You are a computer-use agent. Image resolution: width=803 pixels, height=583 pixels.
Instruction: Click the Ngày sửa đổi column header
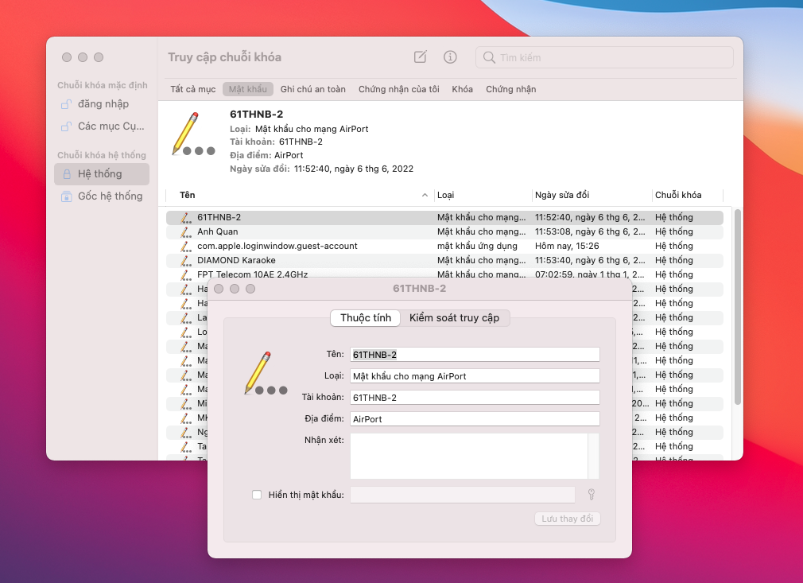592,195
